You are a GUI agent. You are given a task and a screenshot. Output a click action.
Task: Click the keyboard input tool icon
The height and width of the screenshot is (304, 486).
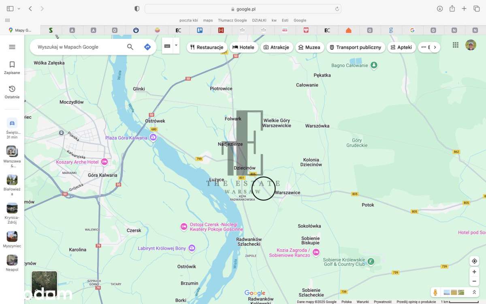click(167, 46)
